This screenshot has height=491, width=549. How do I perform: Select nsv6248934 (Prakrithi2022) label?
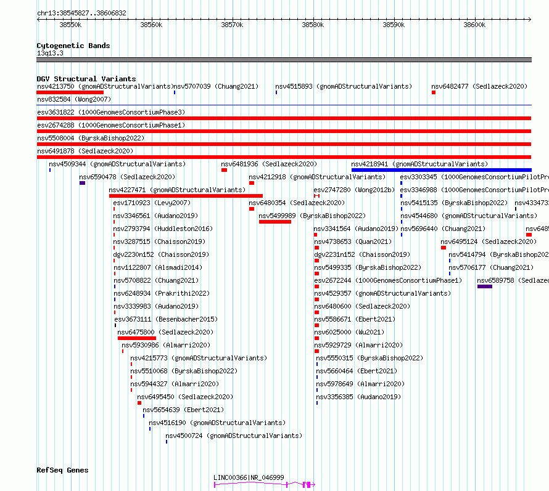coord(162,293)
